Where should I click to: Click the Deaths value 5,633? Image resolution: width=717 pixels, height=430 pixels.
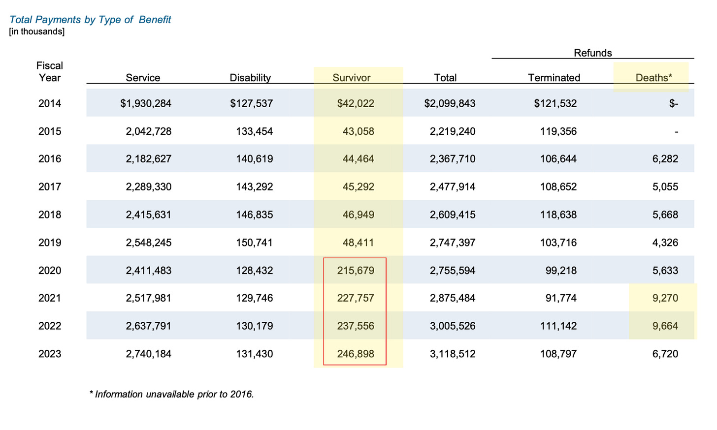click(665, 271)
